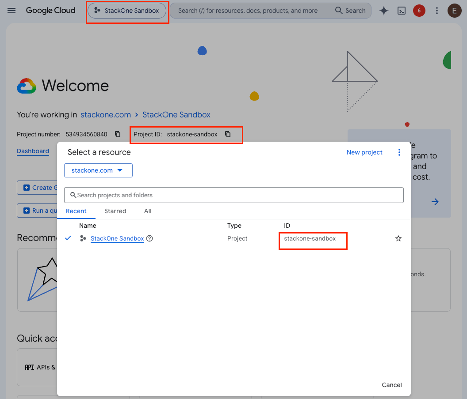The height and width of the screenshot is (399, 467).
Task: Click the help icon beside StackOne Sandbox
Action: (x=149, y=238)
